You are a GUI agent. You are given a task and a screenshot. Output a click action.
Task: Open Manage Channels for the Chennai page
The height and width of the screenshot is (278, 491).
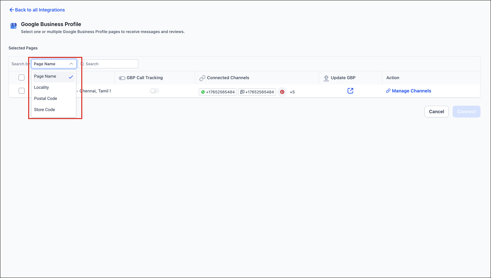(408, 91)
